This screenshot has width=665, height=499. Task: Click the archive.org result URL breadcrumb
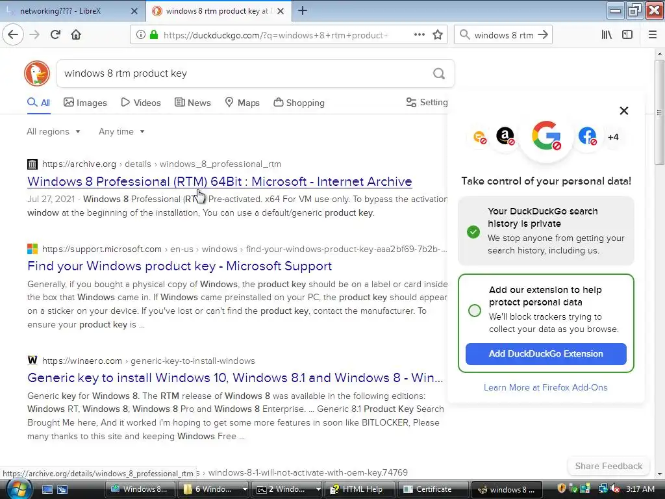[x=161, y=164]
